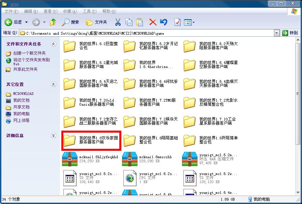Click the Up one level folder icon

(53, 22)
